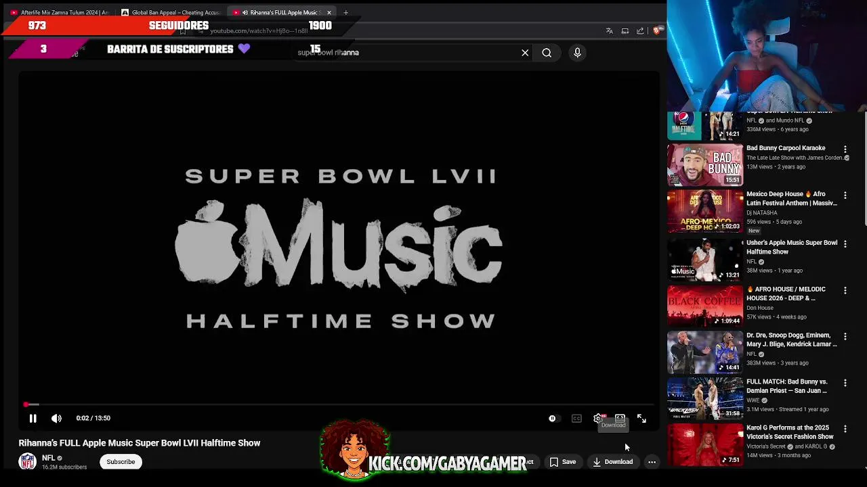This screenshot has width=867, height=487.
Task: Click the youtube.com address bar URL
Action: [259, 31]
